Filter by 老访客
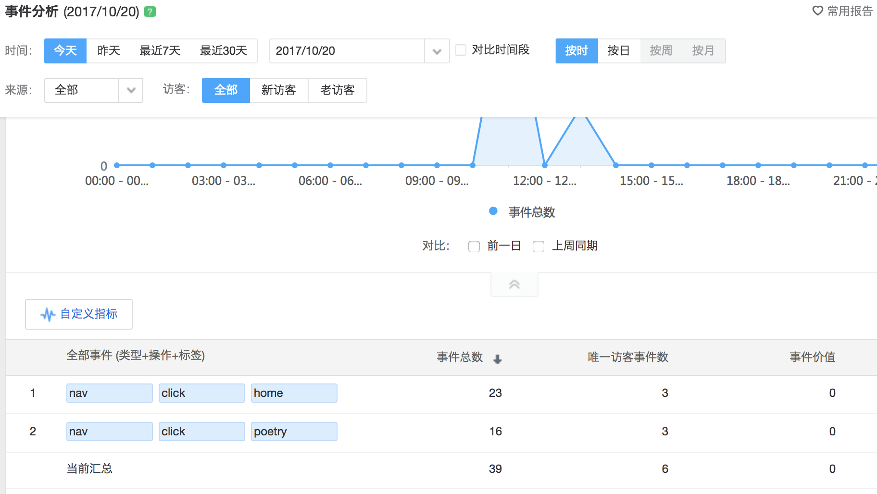The image size is (877, 494). (x=338, y=90)
